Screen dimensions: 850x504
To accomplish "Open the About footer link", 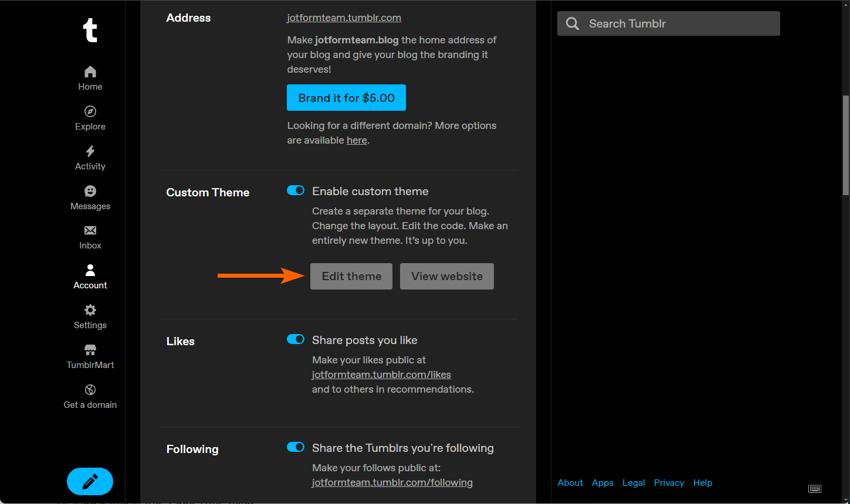I will [x=570, y=483].
